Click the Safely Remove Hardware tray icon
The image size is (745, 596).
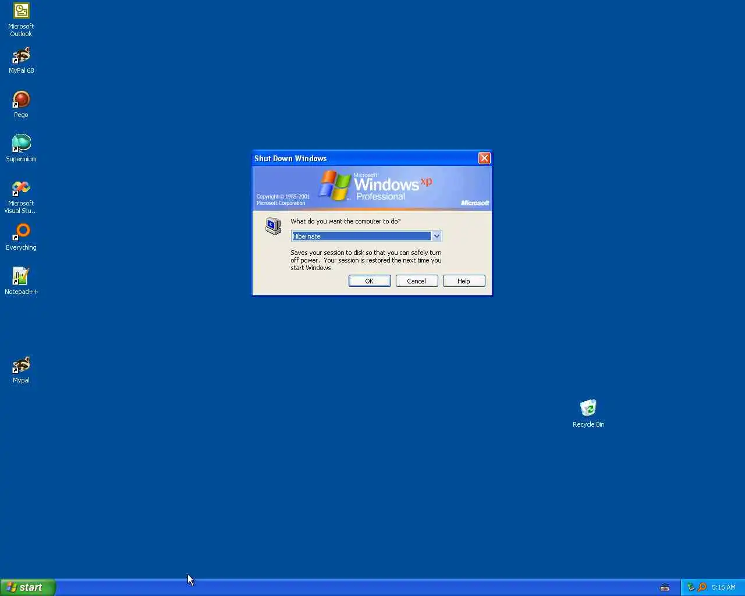(x=691, y=587)
